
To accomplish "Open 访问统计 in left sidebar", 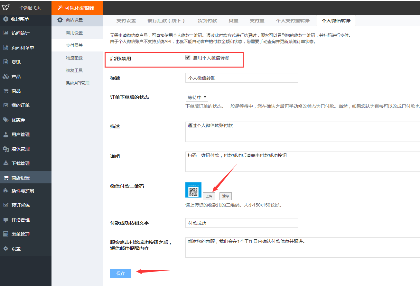I will coord(21,33).
